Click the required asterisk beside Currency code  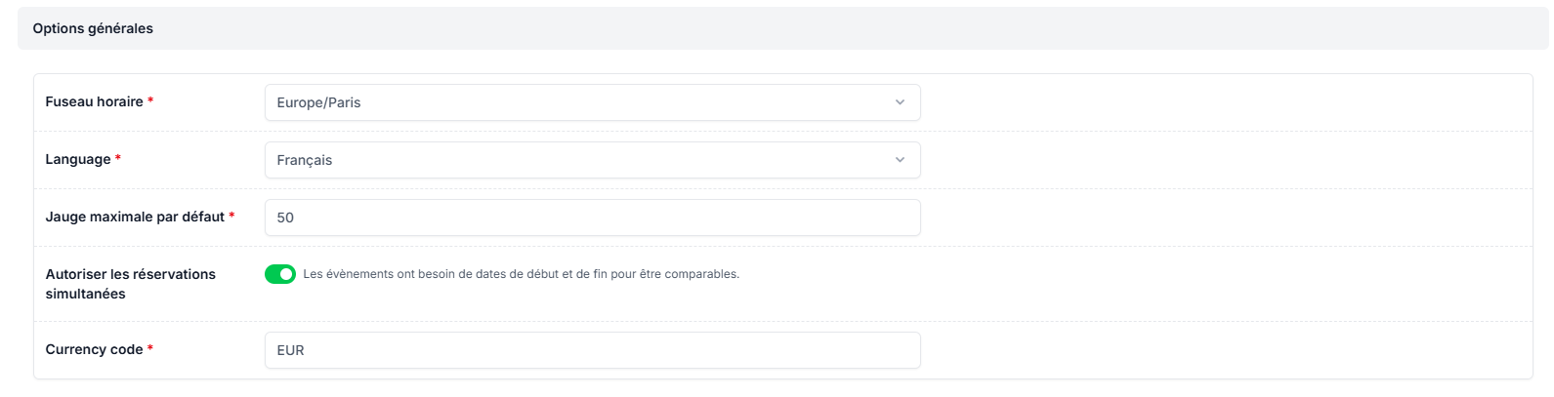coord(150,349)
